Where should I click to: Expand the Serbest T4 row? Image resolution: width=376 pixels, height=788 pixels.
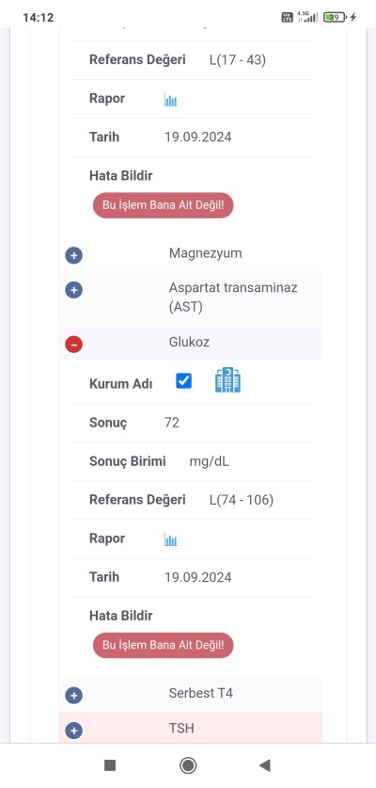(74, 696)
